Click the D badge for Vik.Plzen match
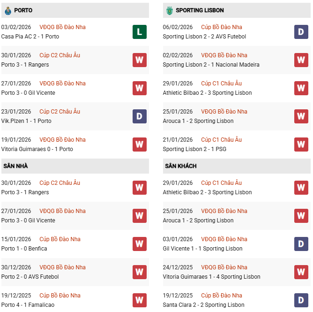 (139, 116)
